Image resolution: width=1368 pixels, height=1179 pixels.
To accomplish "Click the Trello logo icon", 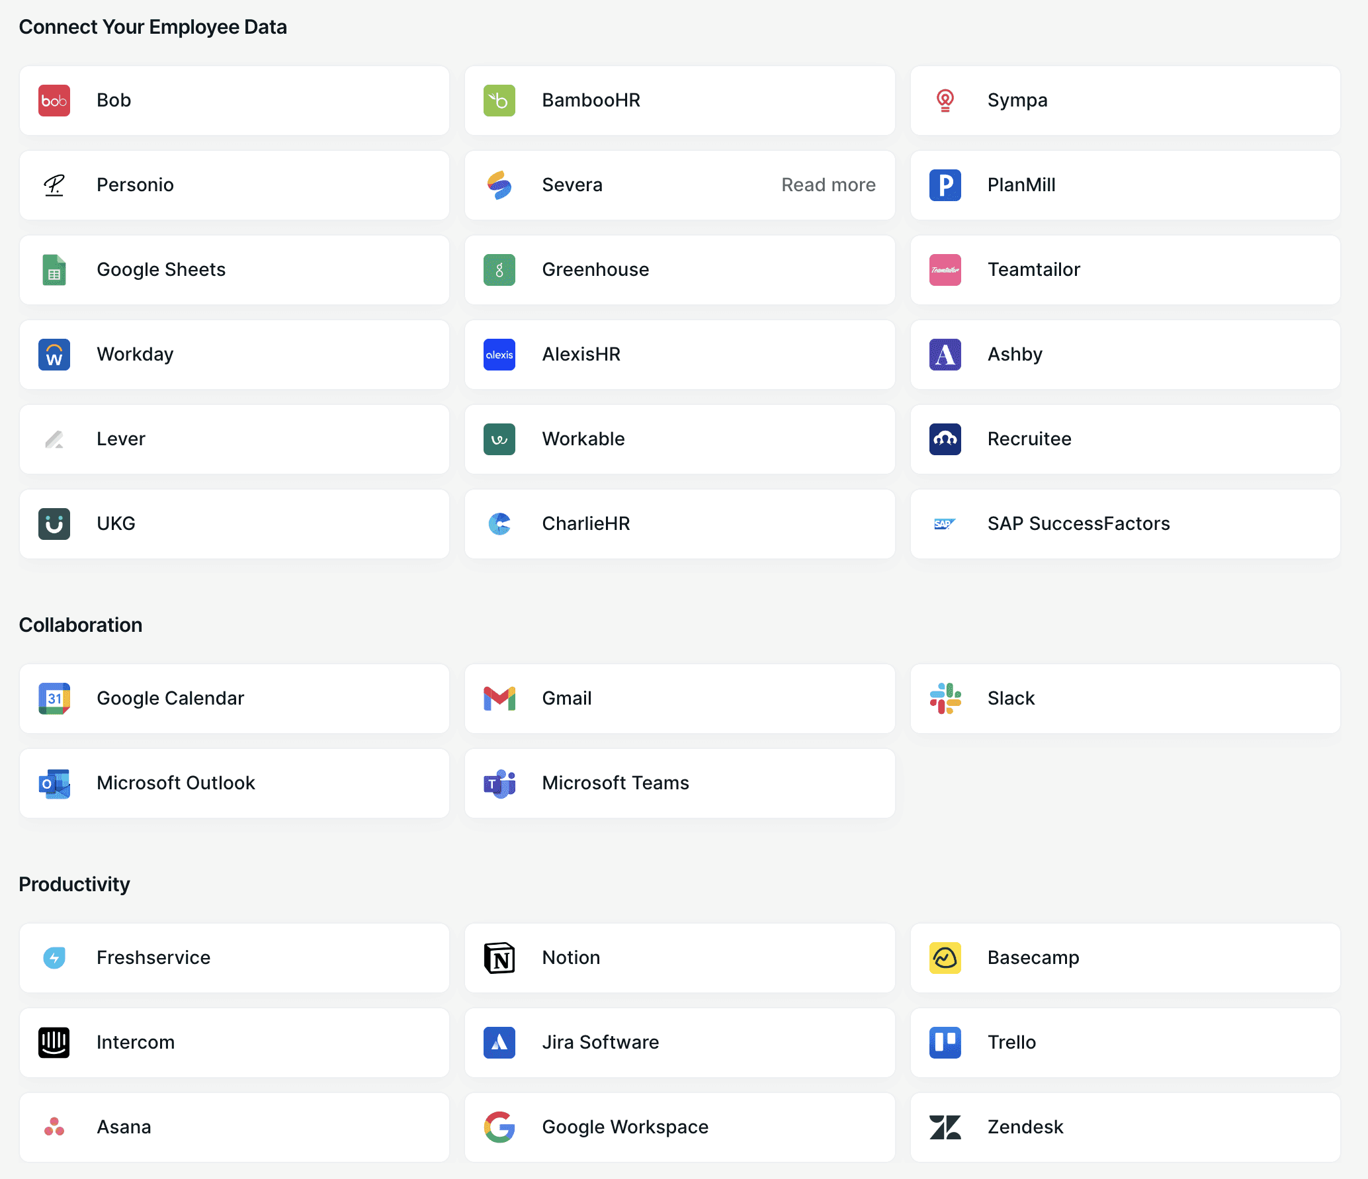I will (945, 1043).
